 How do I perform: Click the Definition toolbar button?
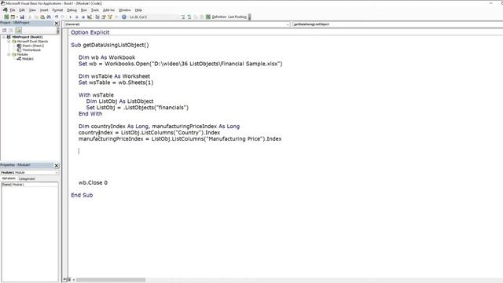(219, 17)
